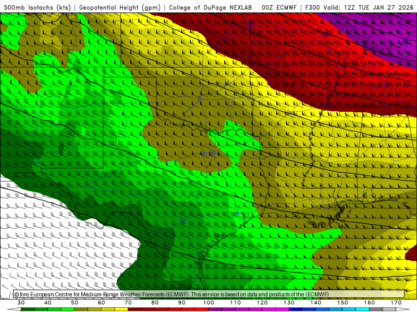
Task: Click the color bar's right end arrow
Action: [x=402, y=309]
